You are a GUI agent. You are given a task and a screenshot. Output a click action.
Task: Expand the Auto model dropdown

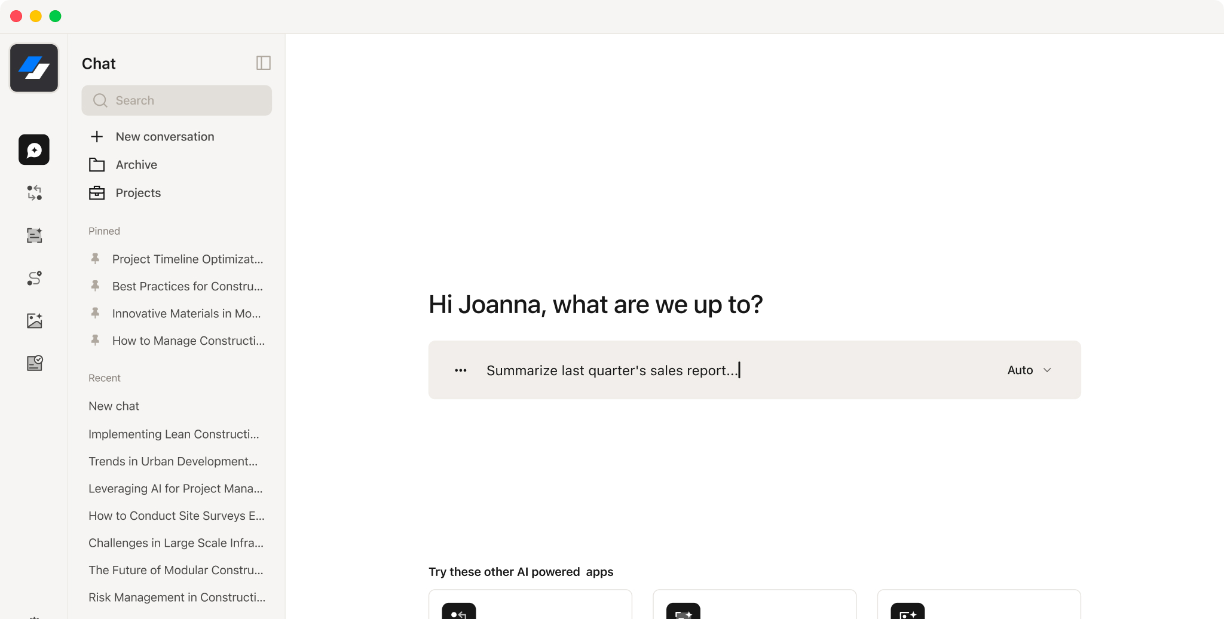point(1029,370)
